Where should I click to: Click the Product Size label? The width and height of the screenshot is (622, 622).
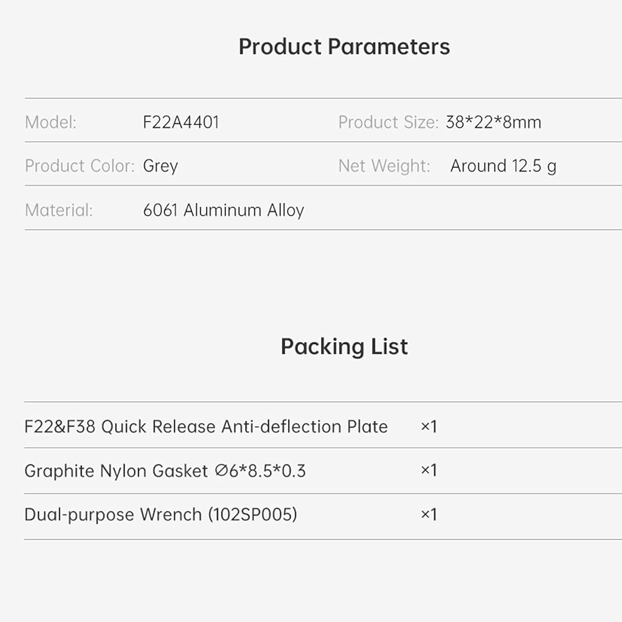388,122
